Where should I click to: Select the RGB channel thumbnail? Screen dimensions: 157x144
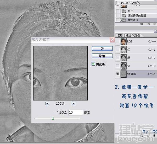coord(124,41)
